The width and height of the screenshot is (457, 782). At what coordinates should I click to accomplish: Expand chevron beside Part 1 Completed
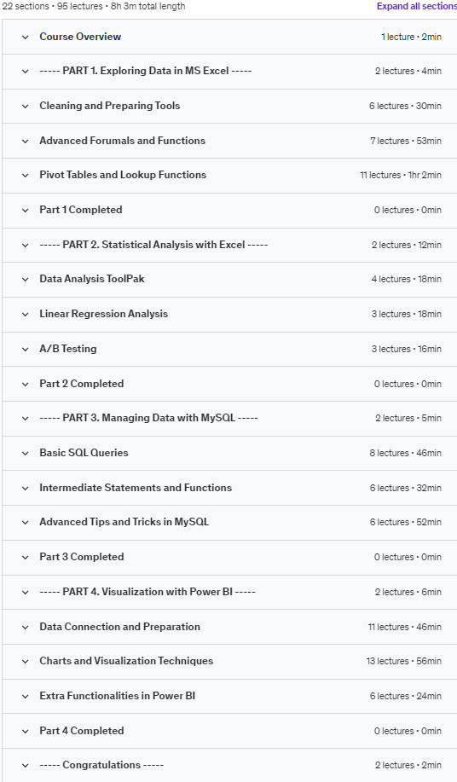point(26,211)
